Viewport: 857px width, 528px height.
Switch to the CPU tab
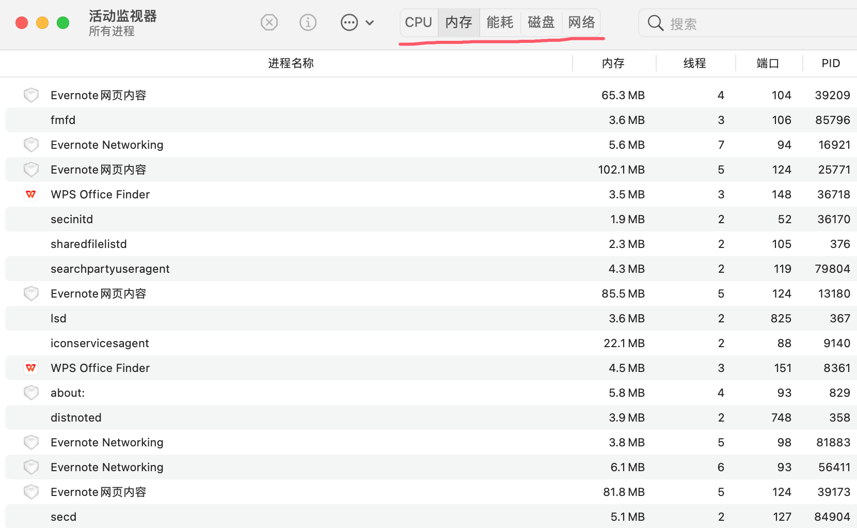419,22
